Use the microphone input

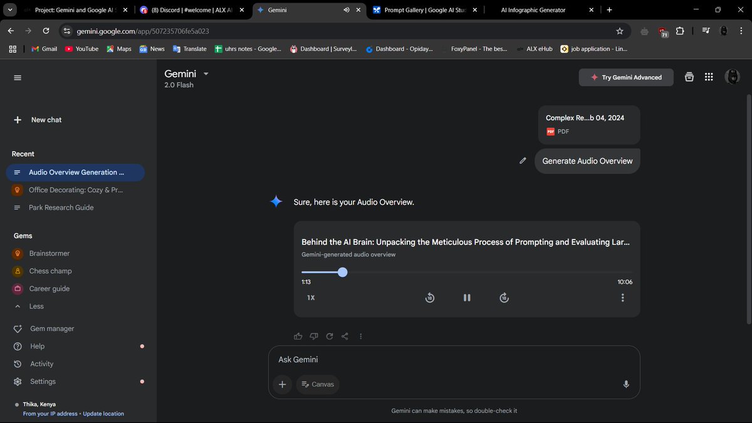click(x=626, y=384)
